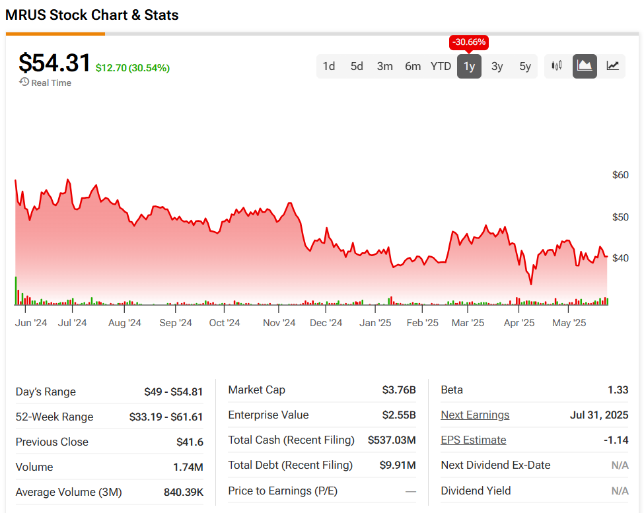644x513 pixels.
Task: Click the $50 price axis label
Action: click(x=620, y=217)
